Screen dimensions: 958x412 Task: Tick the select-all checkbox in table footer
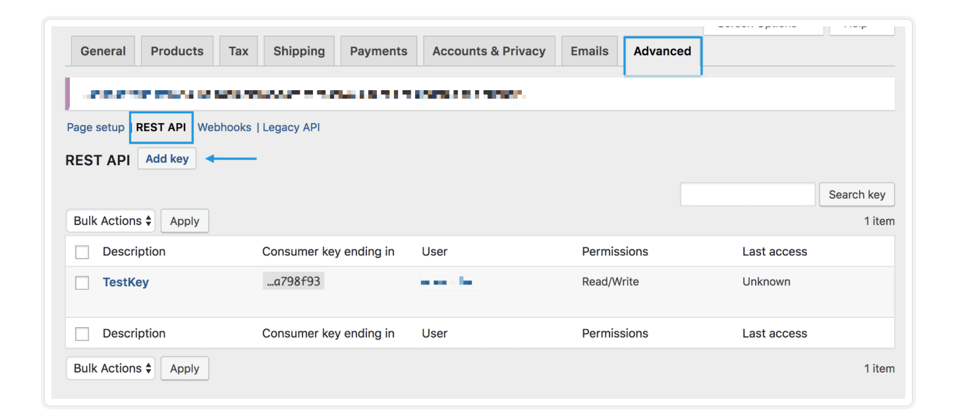82,334
